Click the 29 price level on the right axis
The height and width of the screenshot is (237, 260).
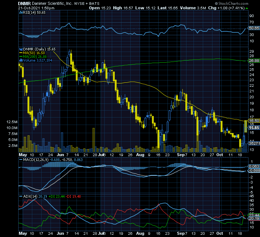(x=251, y=52)
